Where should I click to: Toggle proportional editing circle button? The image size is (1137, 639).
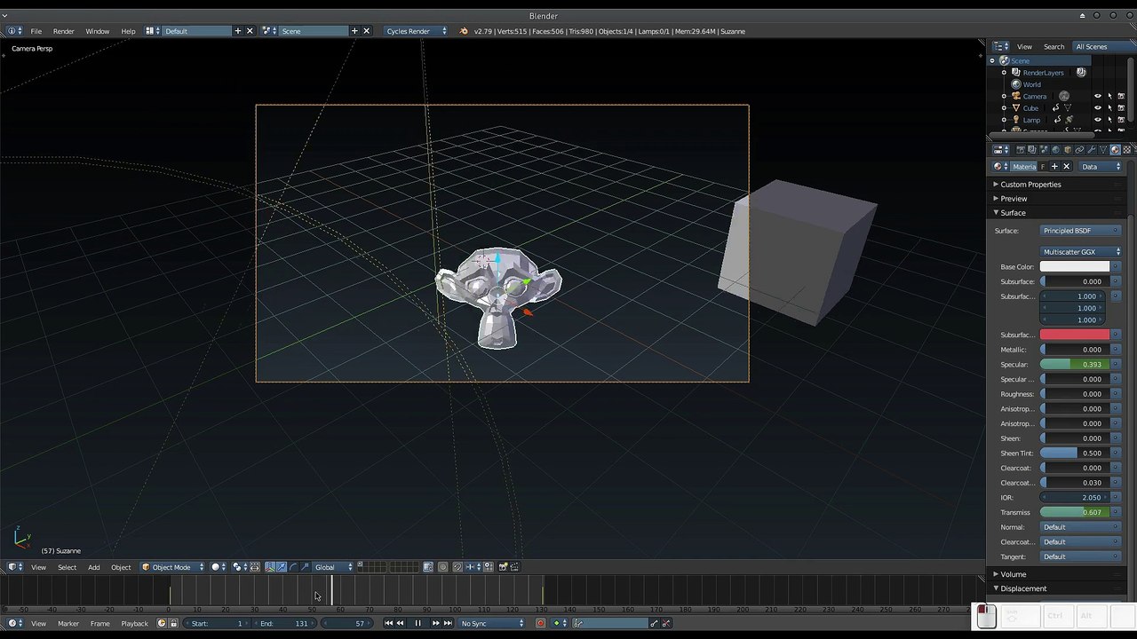coord(443,567)
